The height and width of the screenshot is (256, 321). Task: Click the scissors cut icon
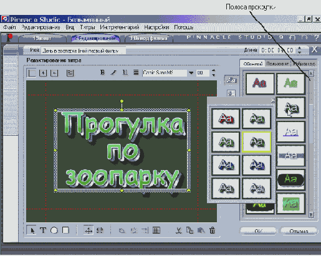click(x=178, y=230)
